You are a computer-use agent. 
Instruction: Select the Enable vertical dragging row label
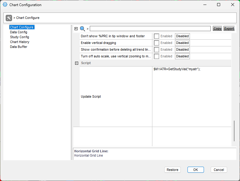pyautogui.click(x=98, y=43)
